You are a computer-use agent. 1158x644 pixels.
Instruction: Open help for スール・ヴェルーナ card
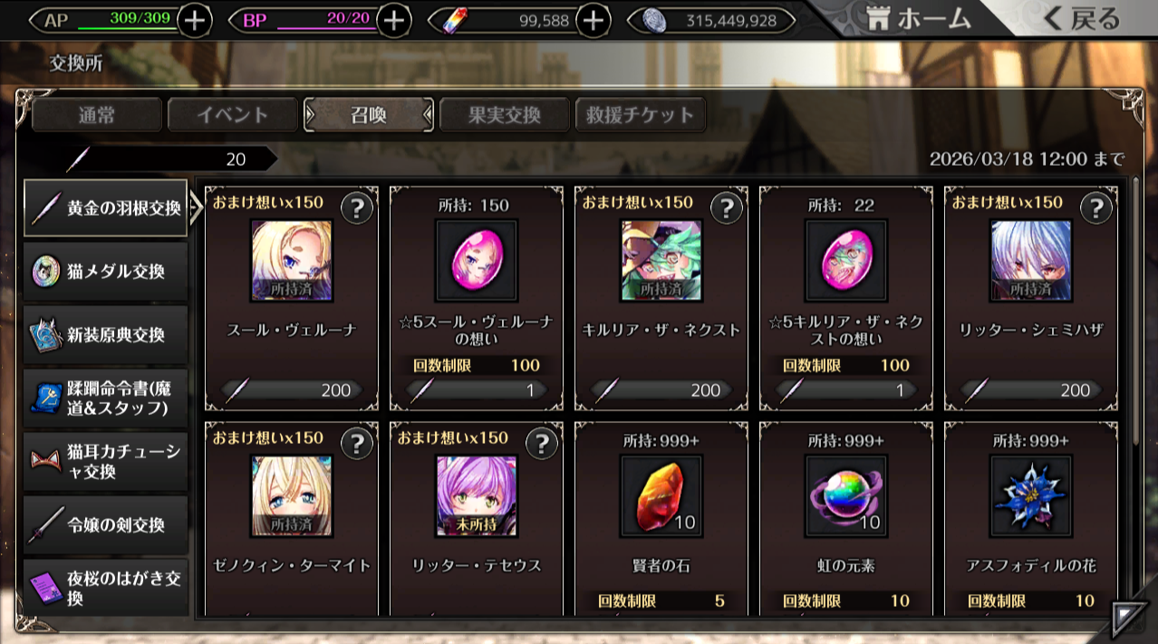pos(357,208)
